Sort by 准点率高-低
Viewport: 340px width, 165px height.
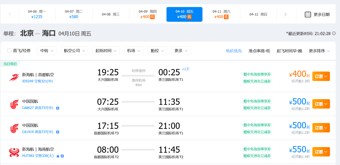(x=259, y=51)
